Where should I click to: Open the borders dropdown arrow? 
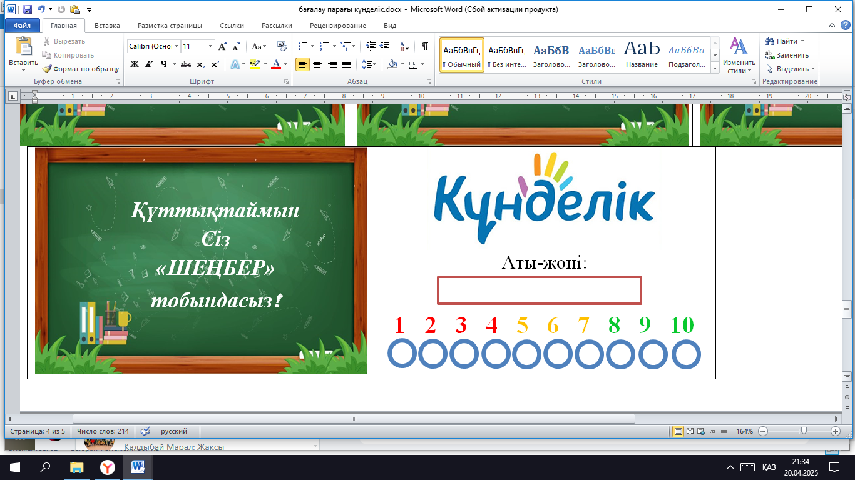coord(422,64)
